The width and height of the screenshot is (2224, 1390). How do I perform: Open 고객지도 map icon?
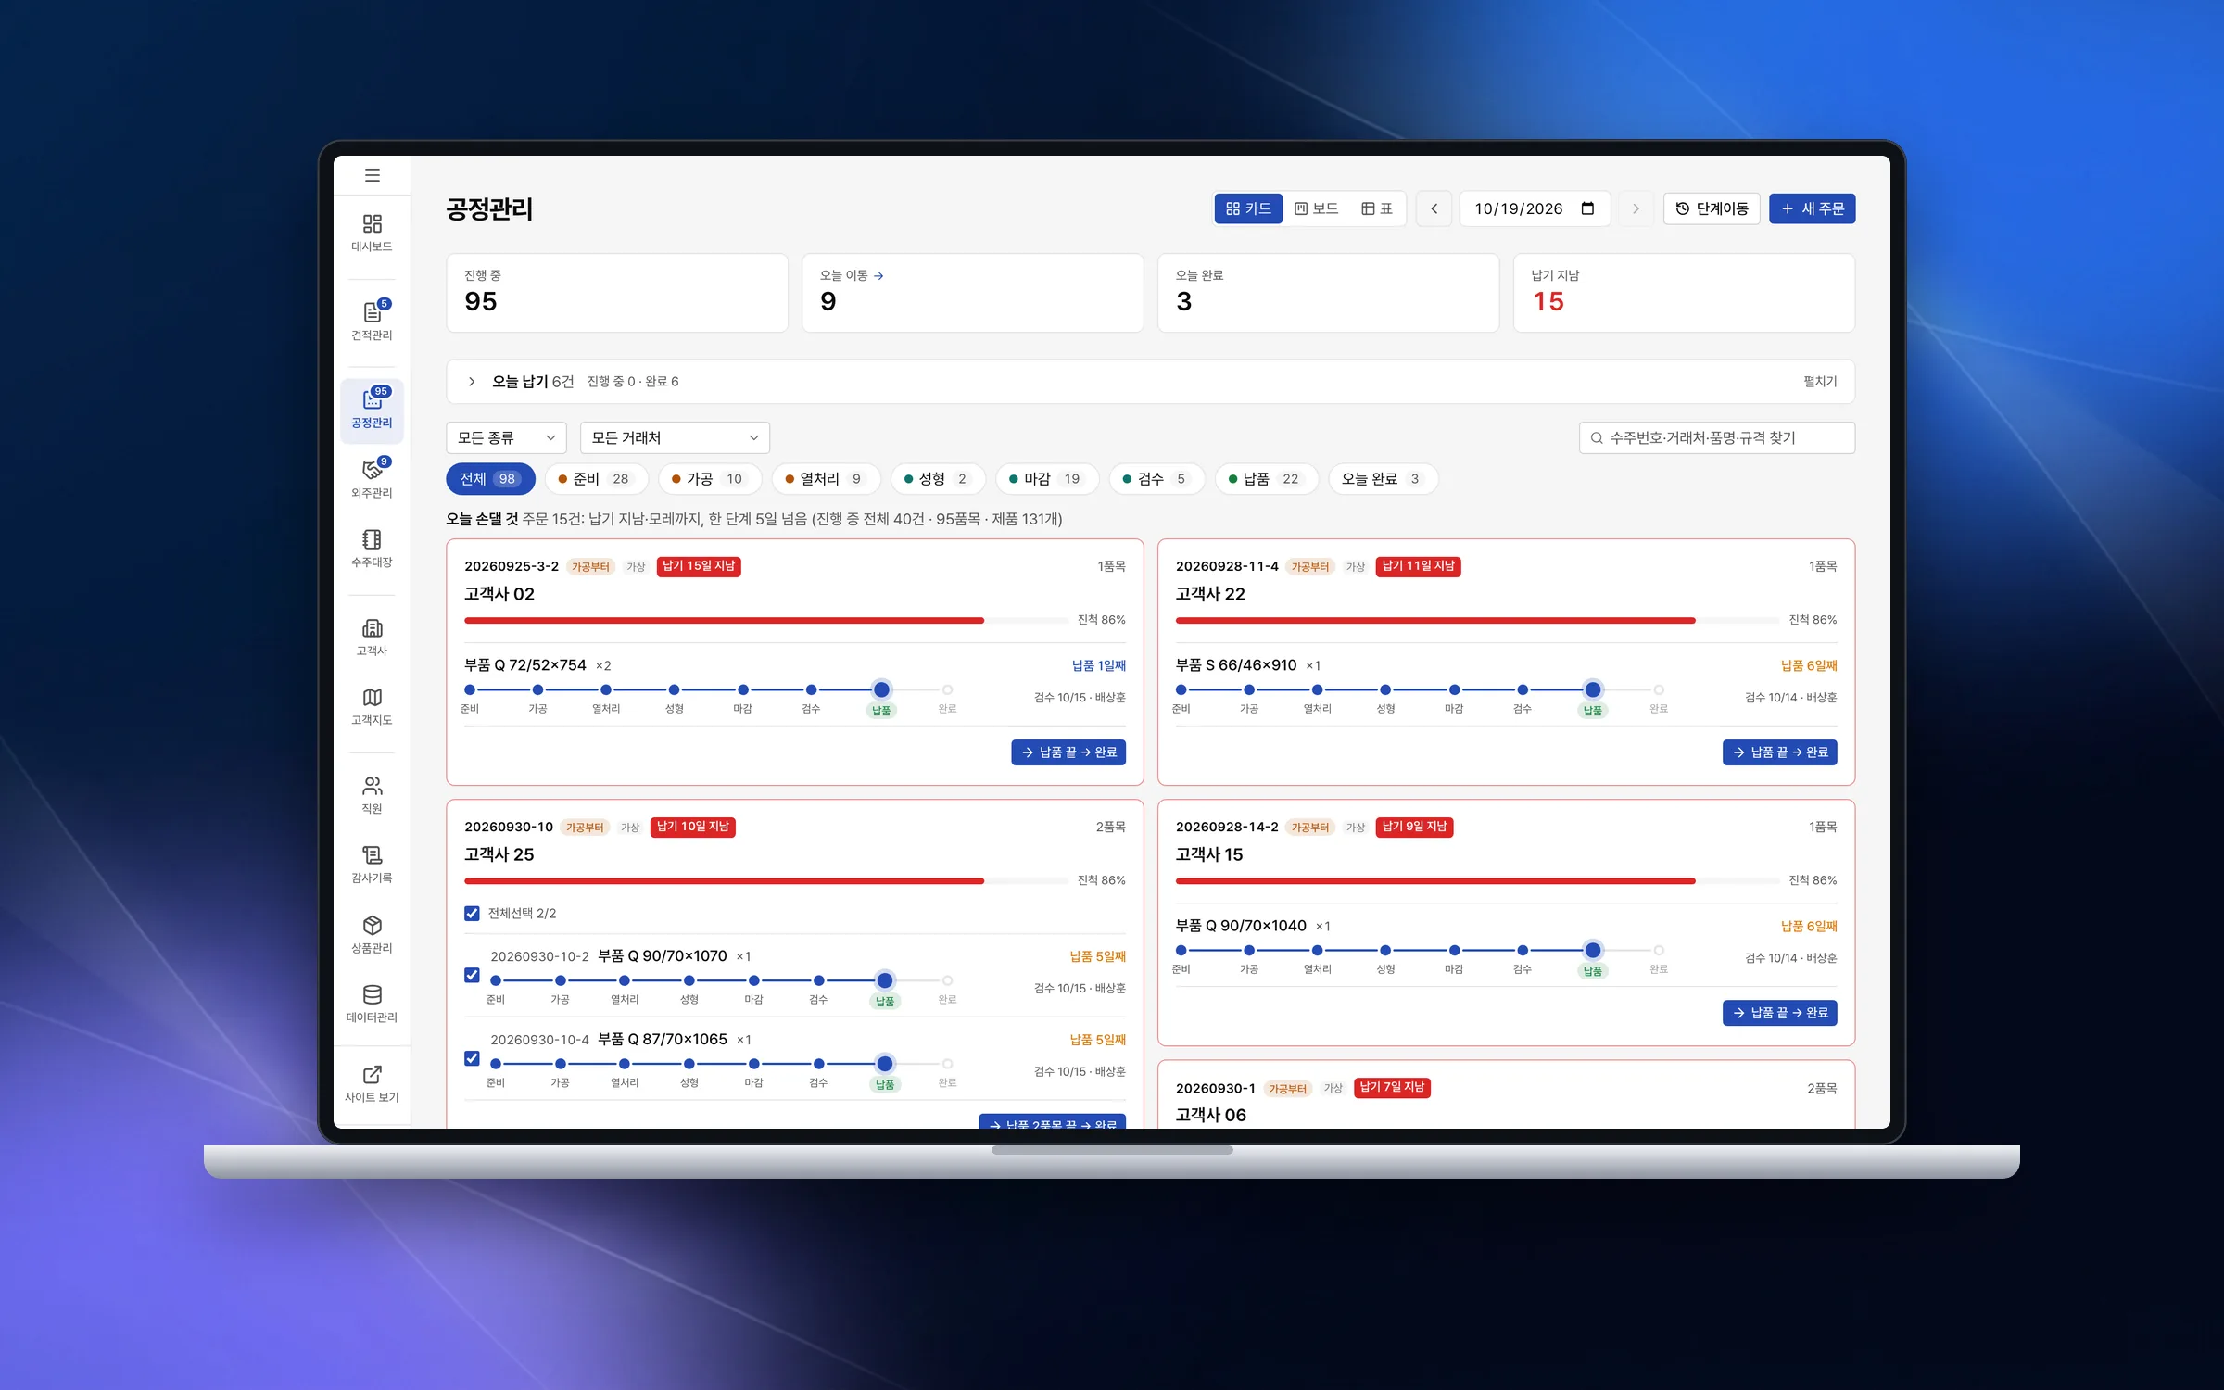point(372,697)
